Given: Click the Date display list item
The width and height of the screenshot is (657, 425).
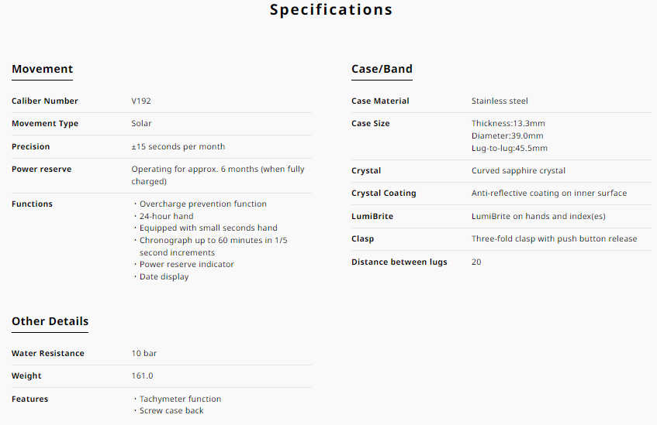Looking at the screenshot, I should tap(164, 277).
